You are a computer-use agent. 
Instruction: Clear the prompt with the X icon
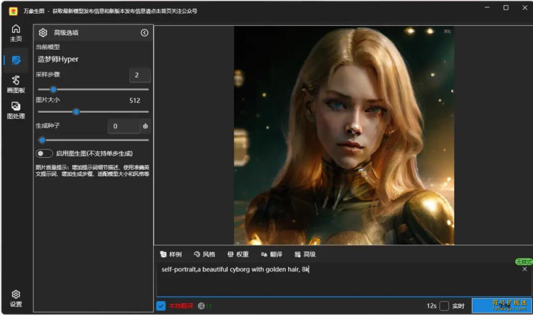coord(525,269)
